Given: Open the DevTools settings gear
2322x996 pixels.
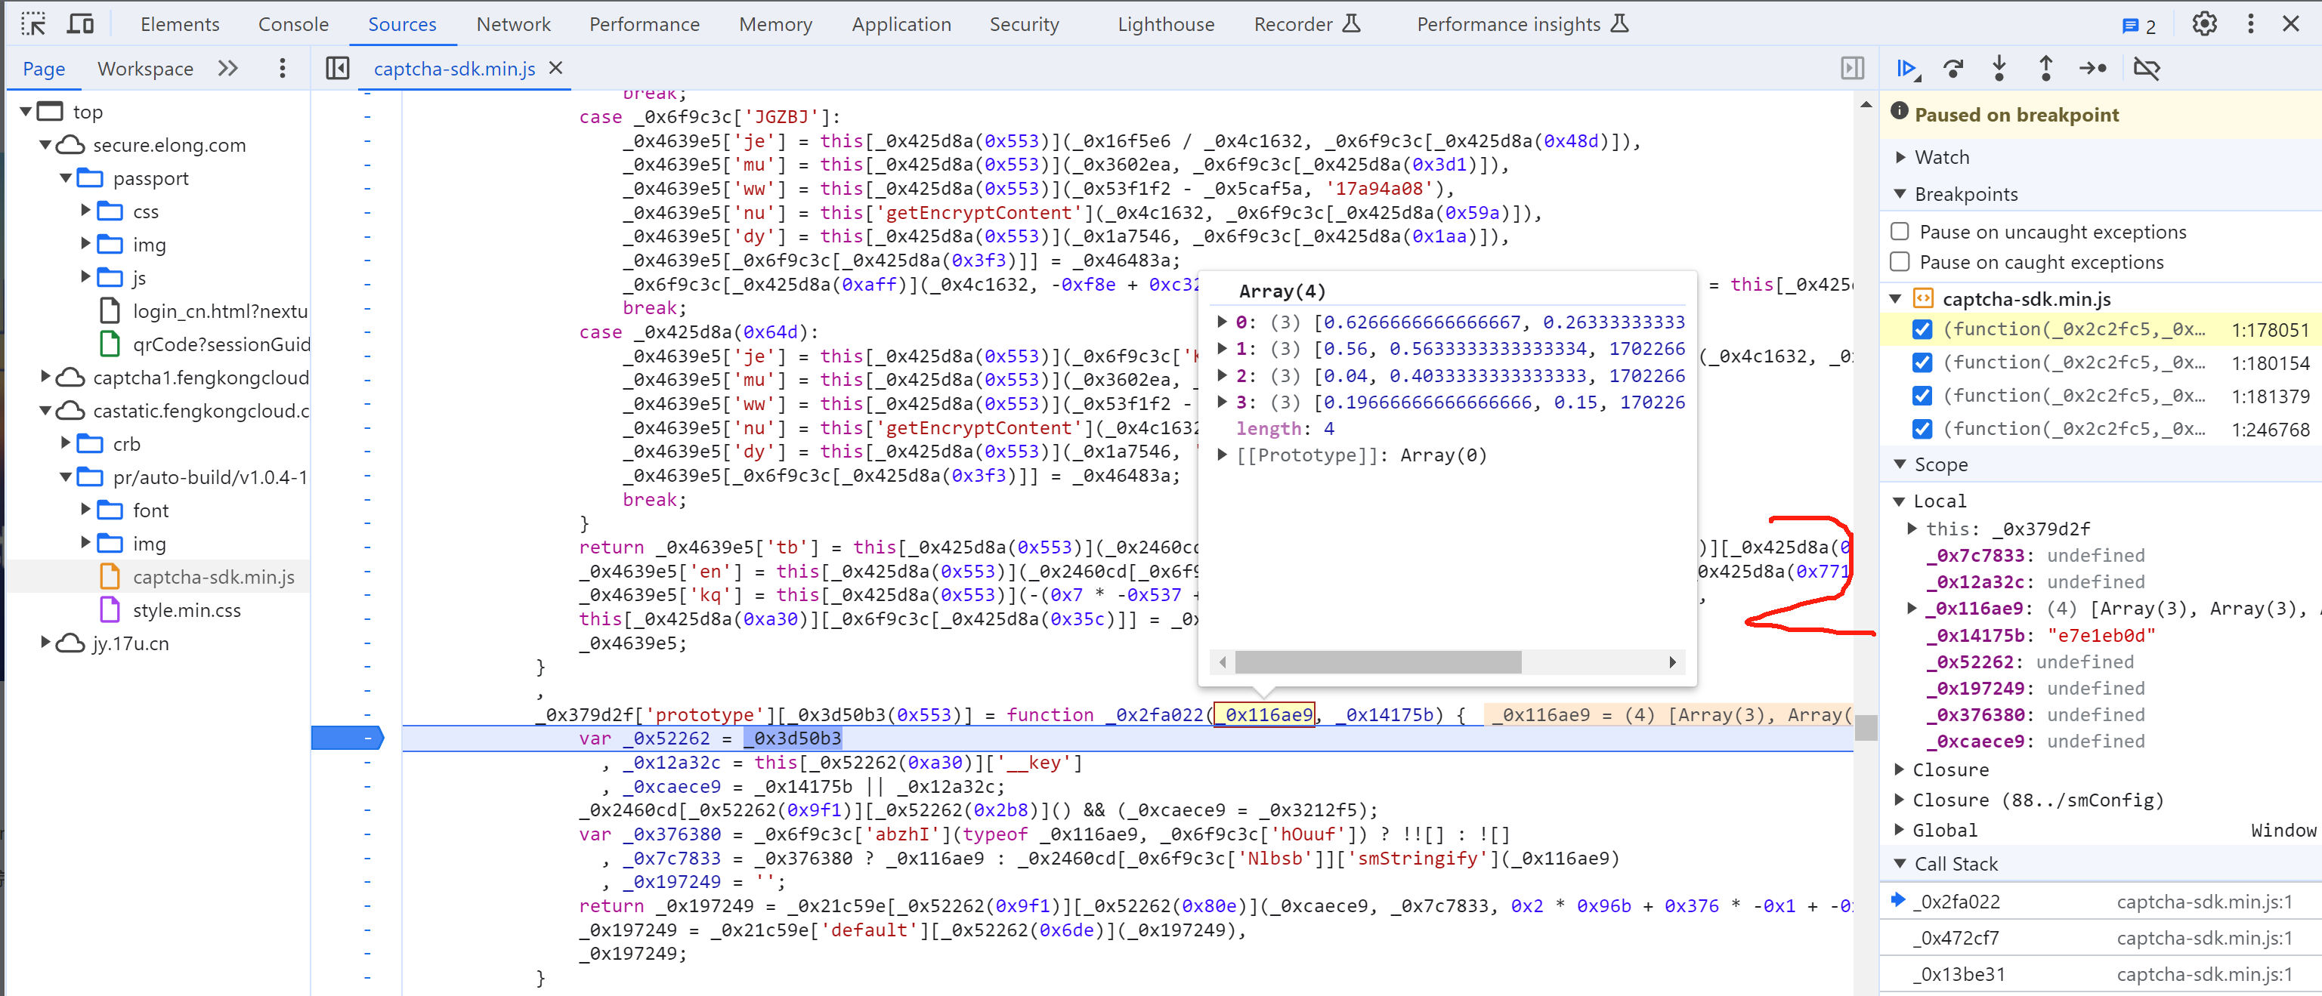Looking at the screenshot, I should (2205, 24).
